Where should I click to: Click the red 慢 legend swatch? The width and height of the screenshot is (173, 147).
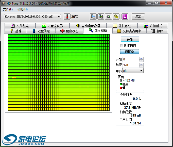point(121,88)
